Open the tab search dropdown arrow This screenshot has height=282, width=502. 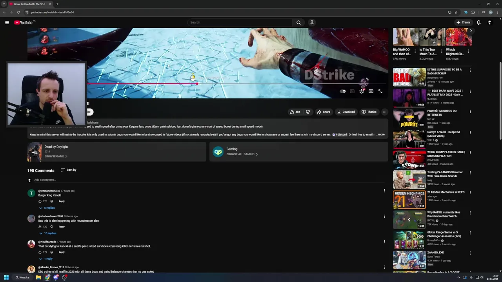(x=4, y=4)
